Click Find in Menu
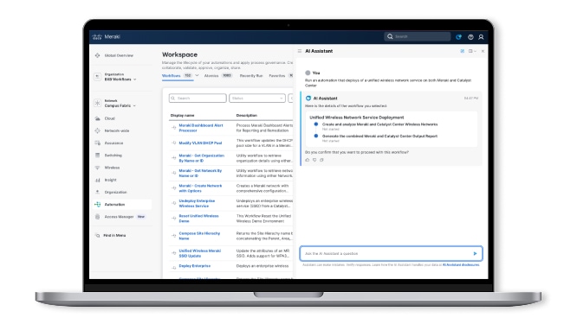577x324 pixels. 114,235
